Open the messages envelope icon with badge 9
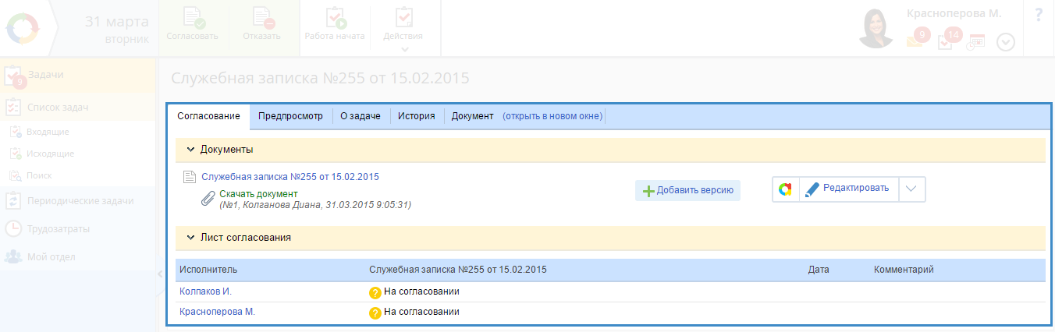The image size is (1055, 332). 915,39
